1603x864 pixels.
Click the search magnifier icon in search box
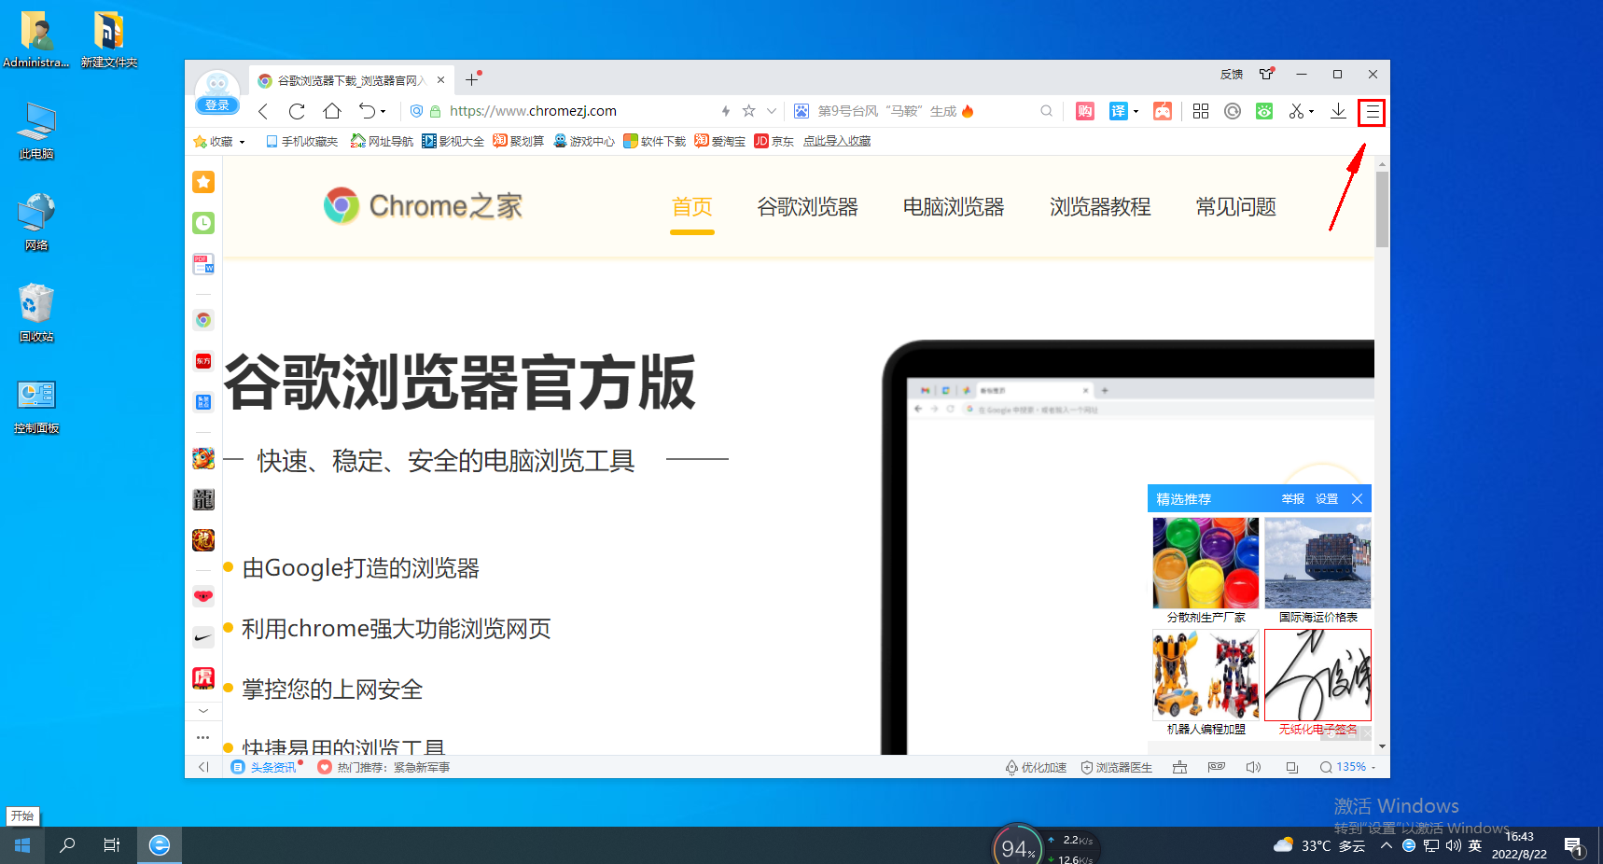coord(1047,111)
